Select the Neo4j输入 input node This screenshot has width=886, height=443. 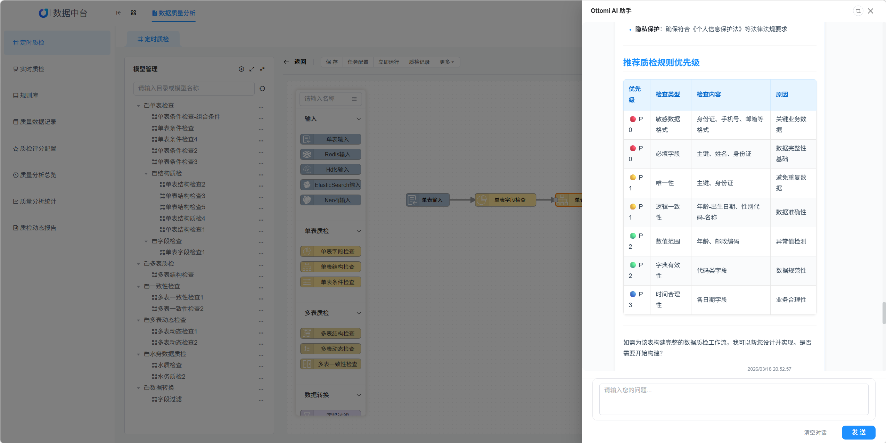(330, 200)
